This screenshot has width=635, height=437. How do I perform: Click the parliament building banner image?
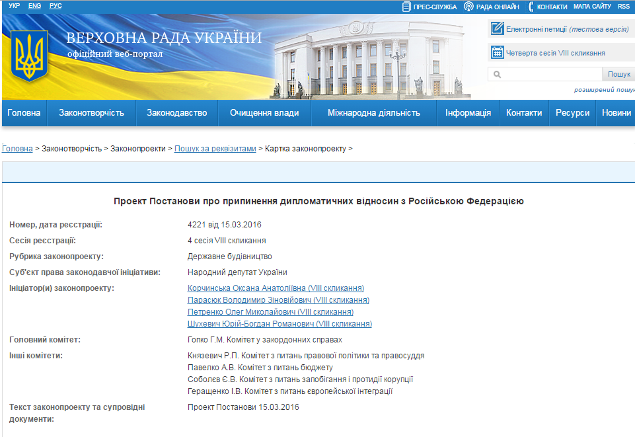pyautogui.click(x=369, y=59)
